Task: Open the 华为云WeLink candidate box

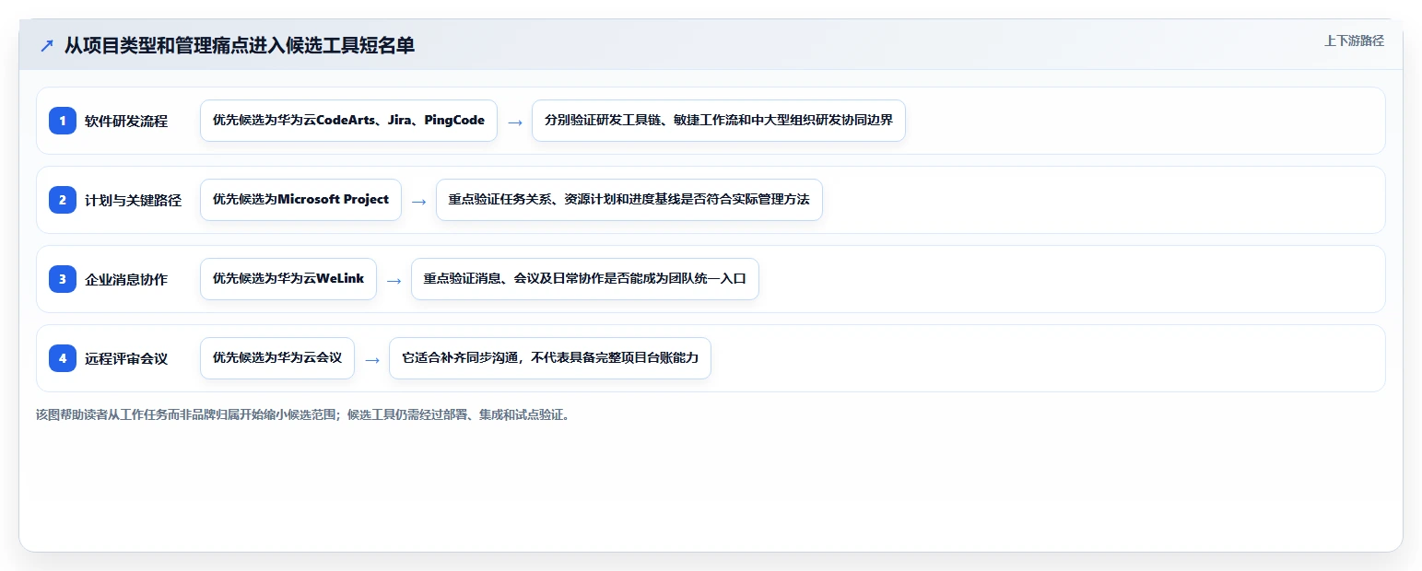Action: pyautogui.click(x=288, y=279)
